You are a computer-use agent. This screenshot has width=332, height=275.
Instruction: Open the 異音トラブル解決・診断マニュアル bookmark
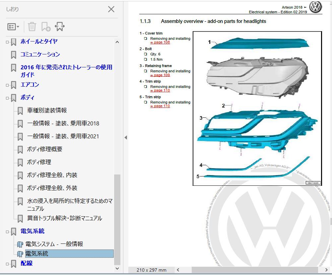click(x=65, y=218)
